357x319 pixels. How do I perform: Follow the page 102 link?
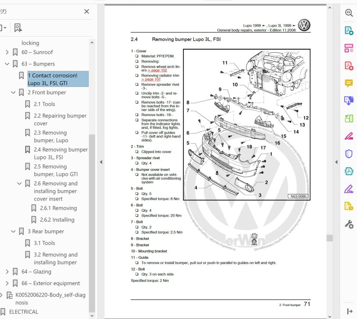157,70
